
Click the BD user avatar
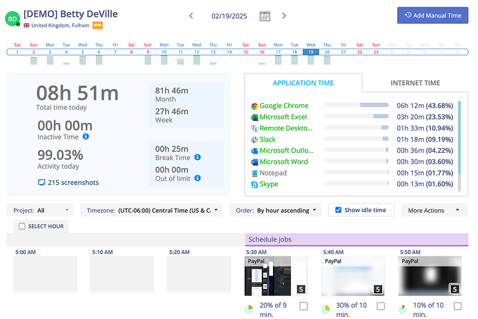[11, 18]
